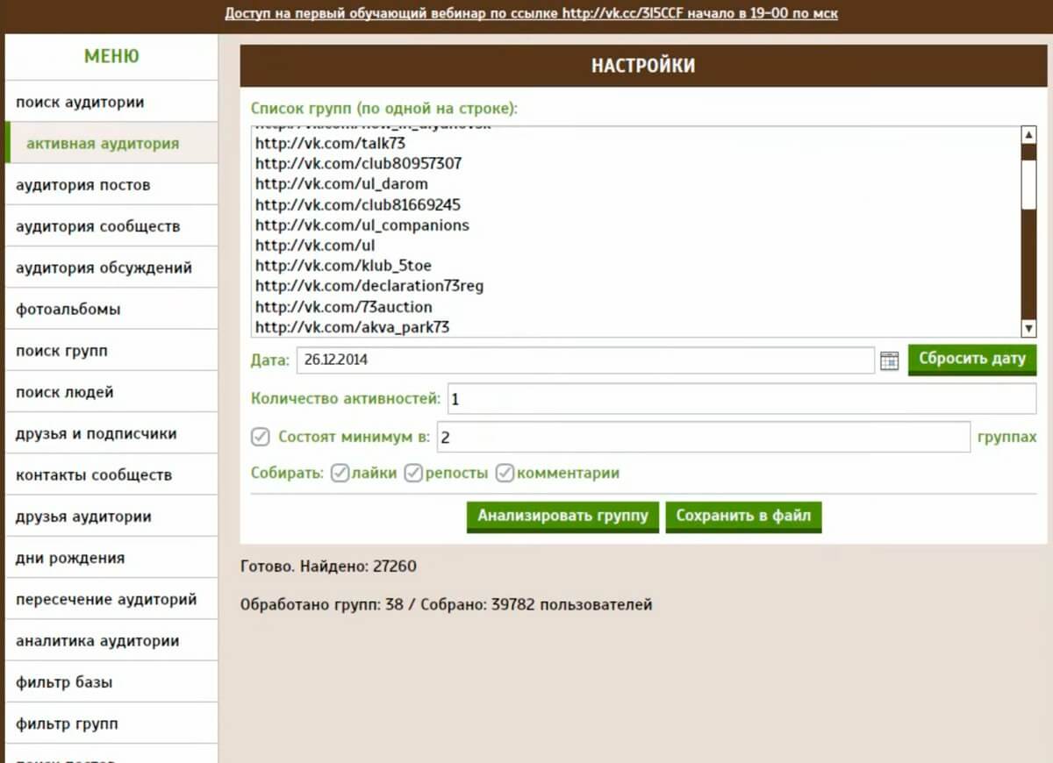The width and height of the screenshot is (1053, 763).
Task: Open the calendar date picker icon
Action: 889,360
